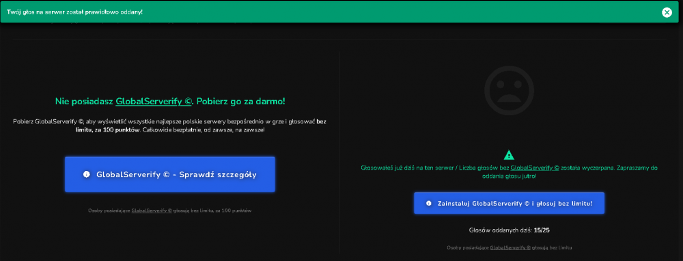
Task: Click the votes counter value 15/25
Action: (x=542, y=230)
